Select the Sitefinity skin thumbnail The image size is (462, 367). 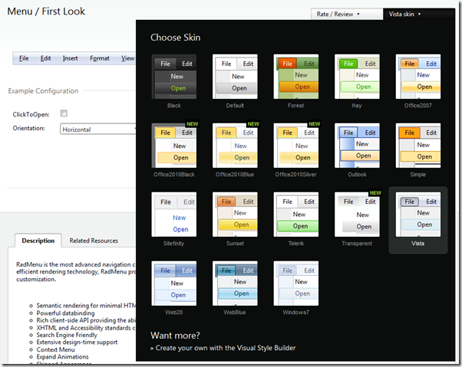[173, 215]
